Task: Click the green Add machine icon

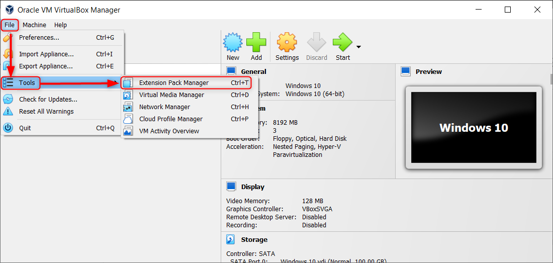Action: point(256,42)
